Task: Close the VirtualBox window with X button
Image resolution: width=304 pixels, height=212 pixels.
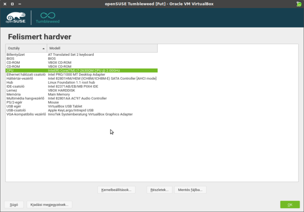Action: [x=5, y=4]
